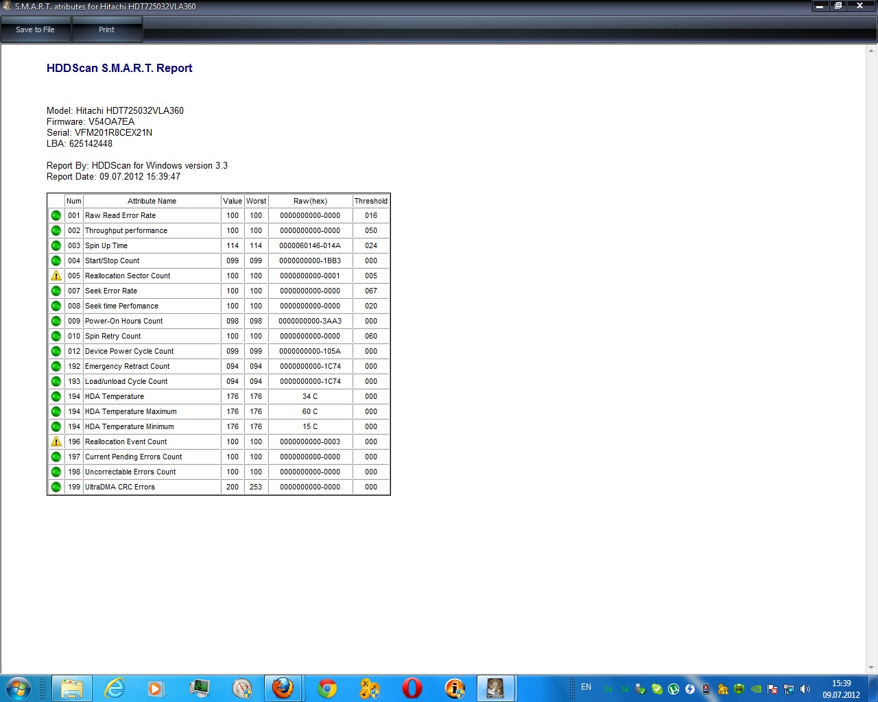Click raw value 0000000000-3AA3
Viewport: 878px width, 702px height.
point(310,321)
